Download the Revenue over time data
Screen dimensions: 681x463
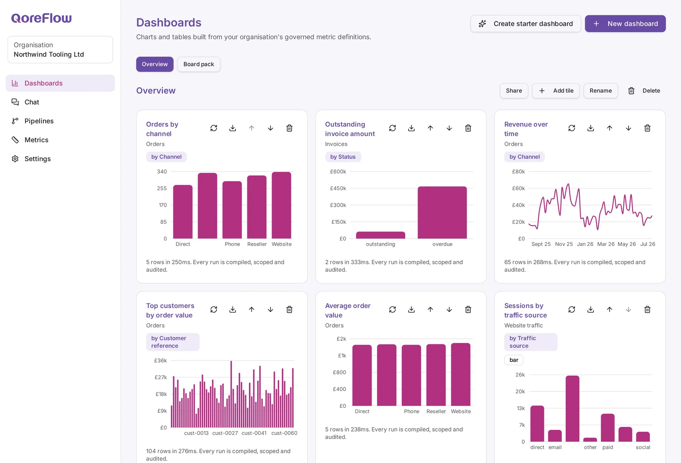[x=591, y=128]
